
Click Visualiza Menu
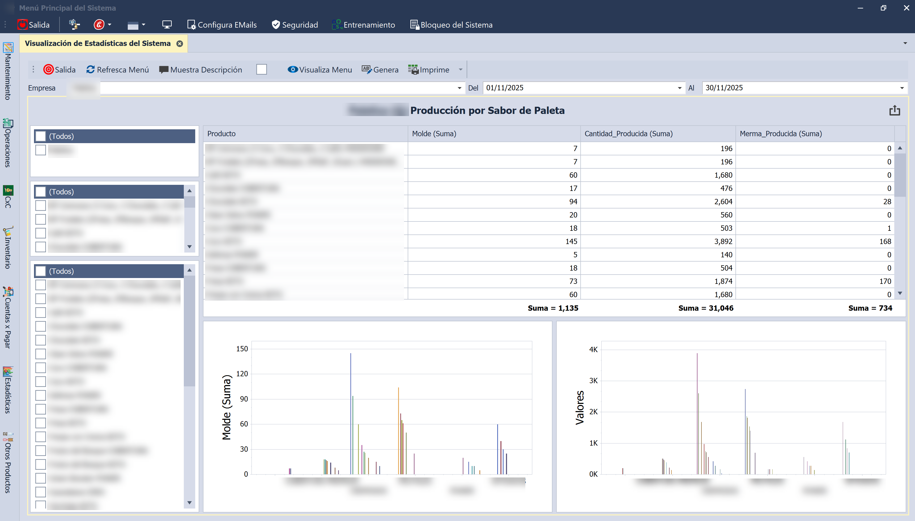pos(320,69)
